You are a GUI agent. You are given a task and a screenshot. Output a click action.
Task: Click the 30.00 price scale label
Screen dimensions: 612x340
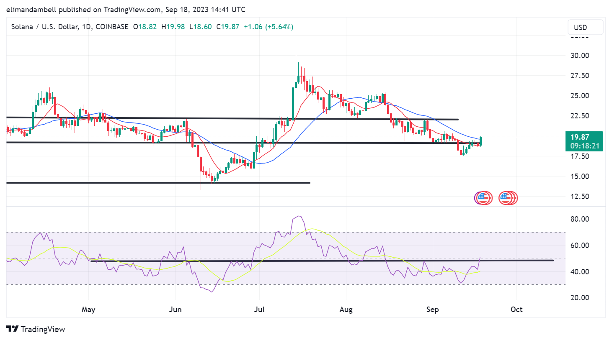(x=580, y=56)
